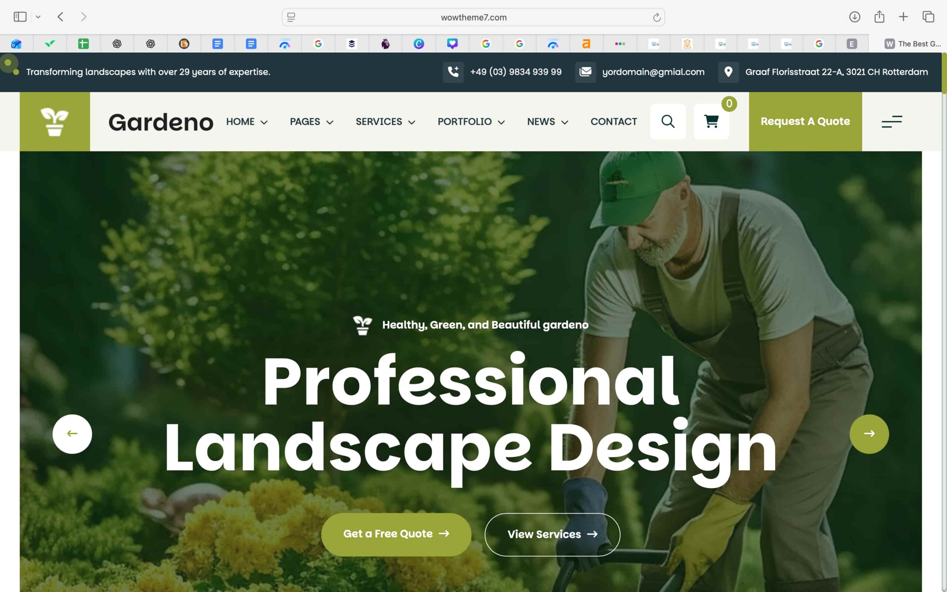Viewport: 947px width, 592px height.
Task: Go to next hero slide arrow
Action: [869, 434]
